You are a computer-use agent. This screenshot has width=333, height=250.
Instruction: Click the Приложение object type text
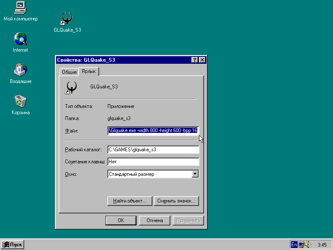click(x=121, y=106)
